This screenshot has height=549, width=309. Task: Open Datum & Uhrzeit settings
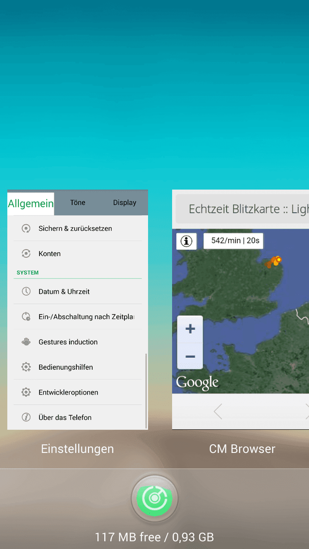pos(78,291)
